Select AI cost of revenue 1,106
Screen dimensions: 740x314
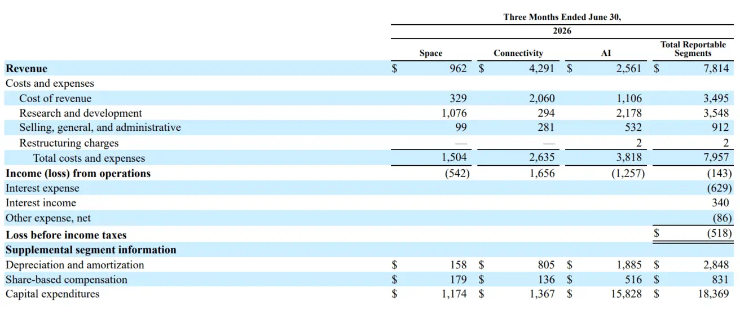tap(629, 99)
